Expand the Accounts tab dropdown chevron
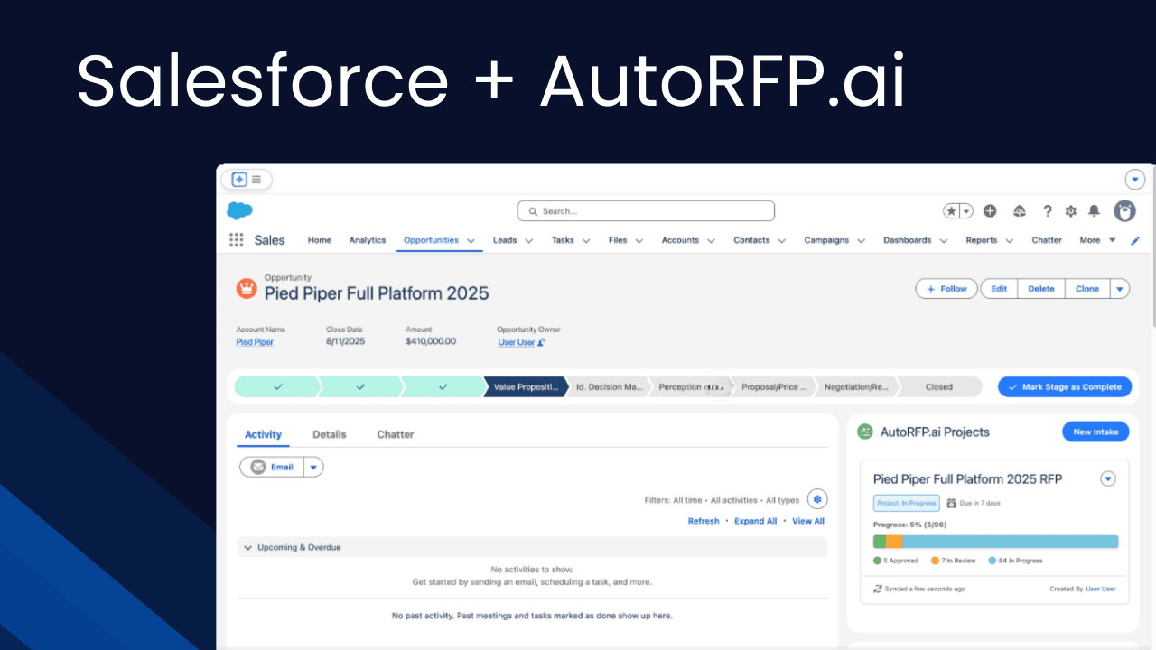The image size is (1156, 650). (711, 241)
